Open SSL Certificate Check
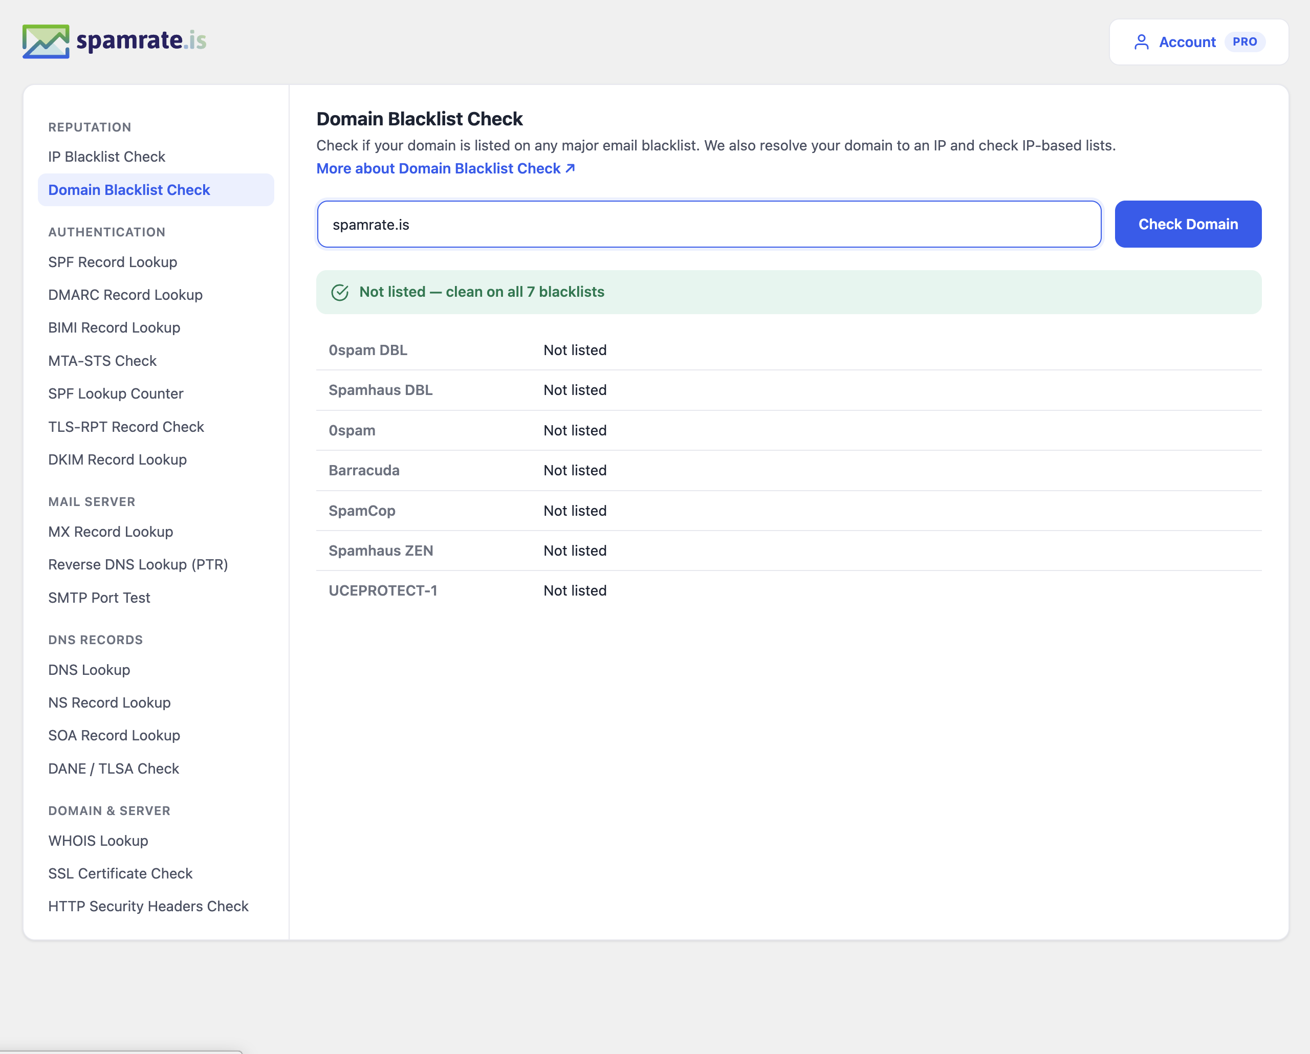 click(120, 873)
